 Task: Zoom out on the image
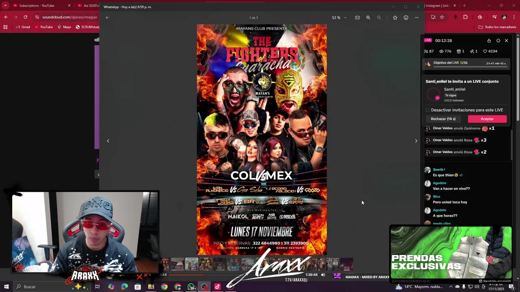(379, 17)
